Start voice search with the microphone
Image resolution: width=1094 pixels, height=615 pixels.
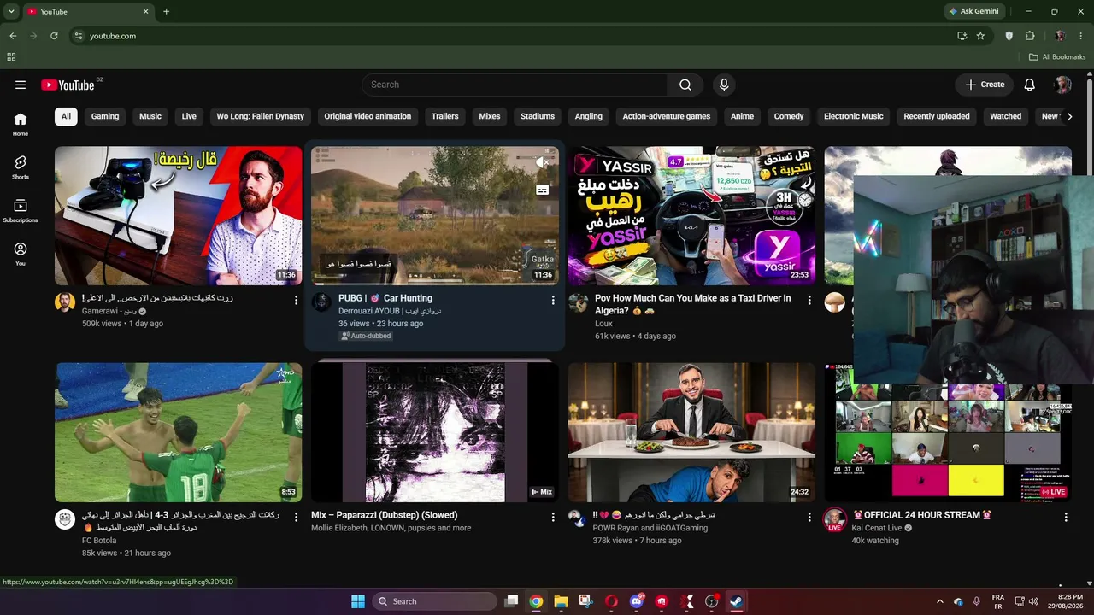pyautogui.click(x=724, y=85)
